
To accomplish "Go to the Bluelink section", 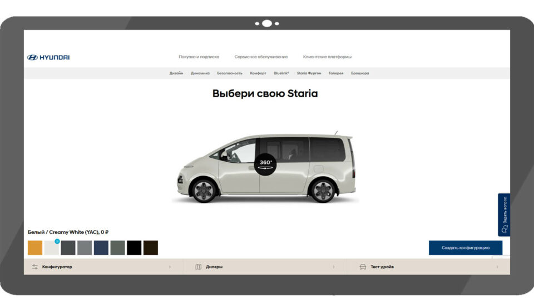I will pyautogui.click(x=281, y=73).
